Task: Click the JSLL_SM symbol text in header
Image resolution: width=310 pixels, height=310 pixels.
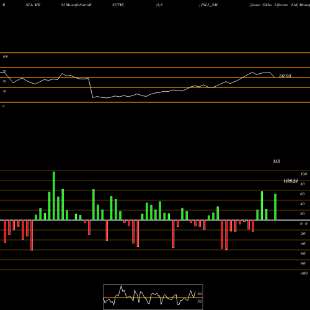Action: point(209,5)
